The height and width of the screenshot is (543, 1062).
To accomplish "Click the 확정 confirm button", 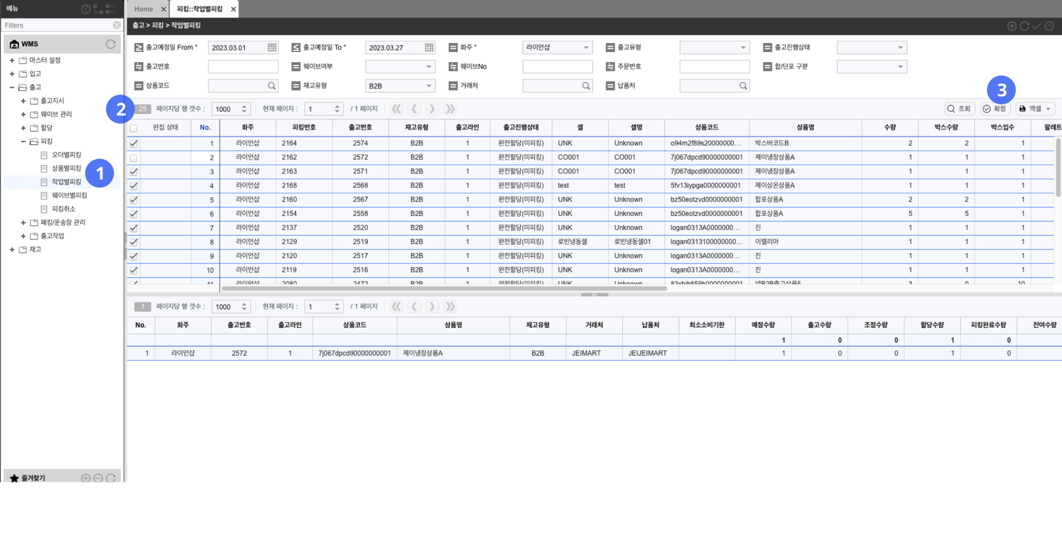I will (995, 109).
